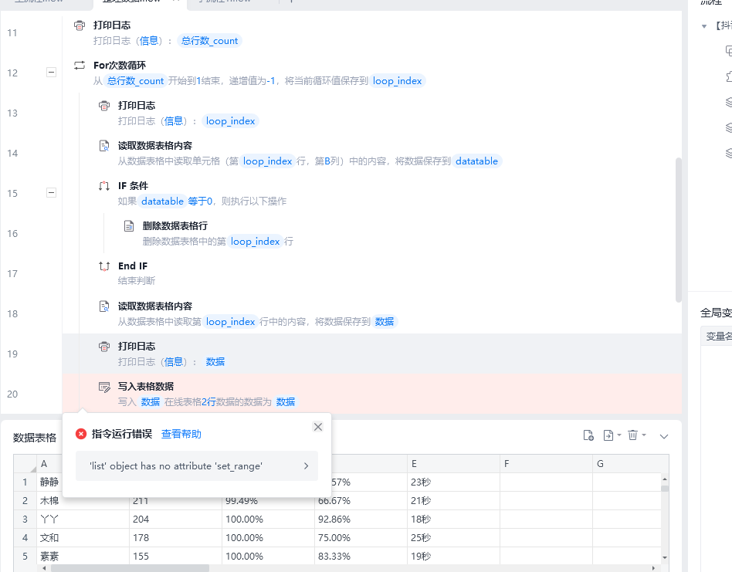Click the import file icon above data table
732x572 pixels.
(588, 435)
